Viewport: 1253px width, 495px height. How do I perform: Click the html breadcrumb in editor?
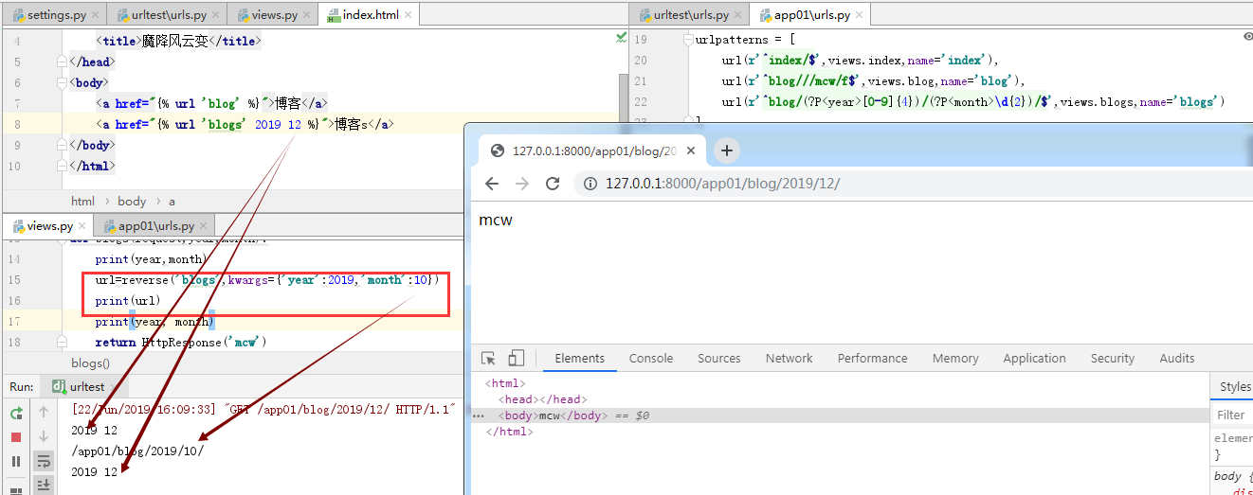[82, 201]
